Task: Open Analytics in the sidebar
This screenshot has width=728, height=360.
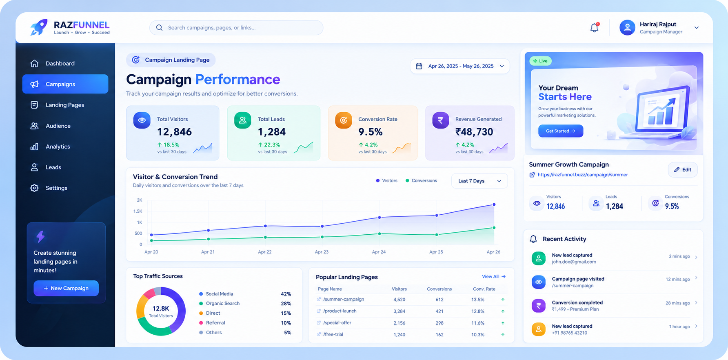Action: pyautogui.click(x=65, y=147)
